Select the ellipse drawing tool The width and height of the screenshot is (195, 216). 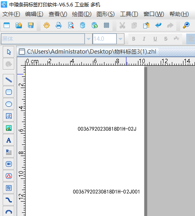coord(9,104)
